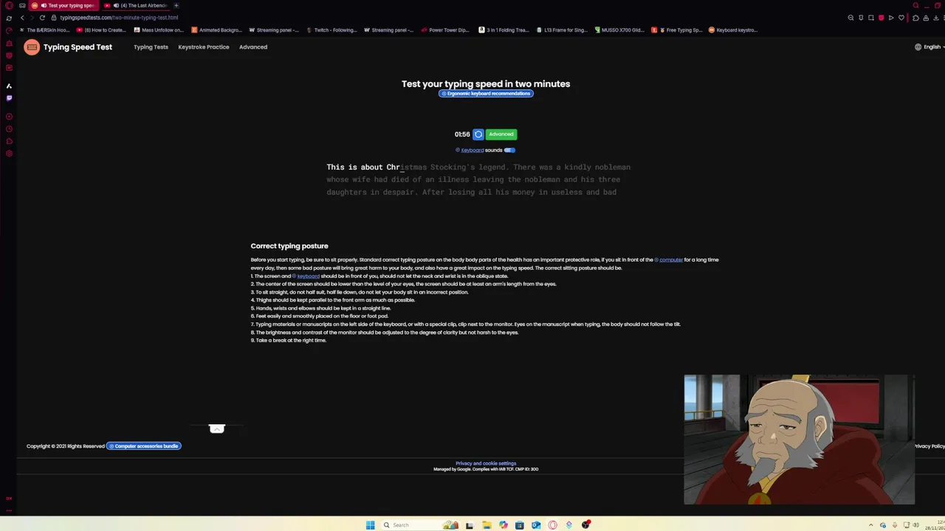
Task: Open the Animated Backgro... bookmark
Action: pos(216,30)
